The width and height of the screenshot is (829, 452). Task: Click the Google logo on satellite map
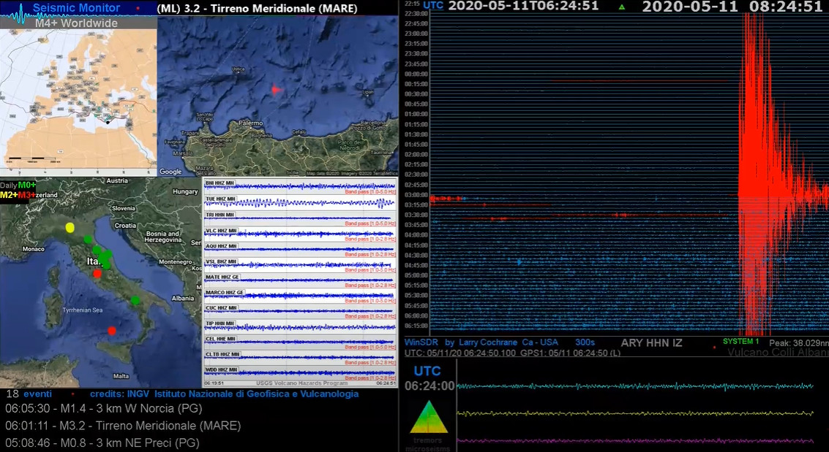click(x=170, y=172)
